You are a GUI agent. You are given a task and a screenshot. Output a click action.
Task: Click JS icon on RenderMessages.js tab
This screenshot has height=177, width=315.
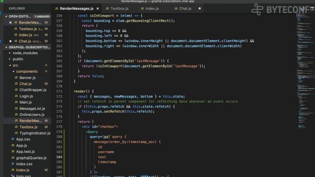pyautogui.click(x=57, y=9)
